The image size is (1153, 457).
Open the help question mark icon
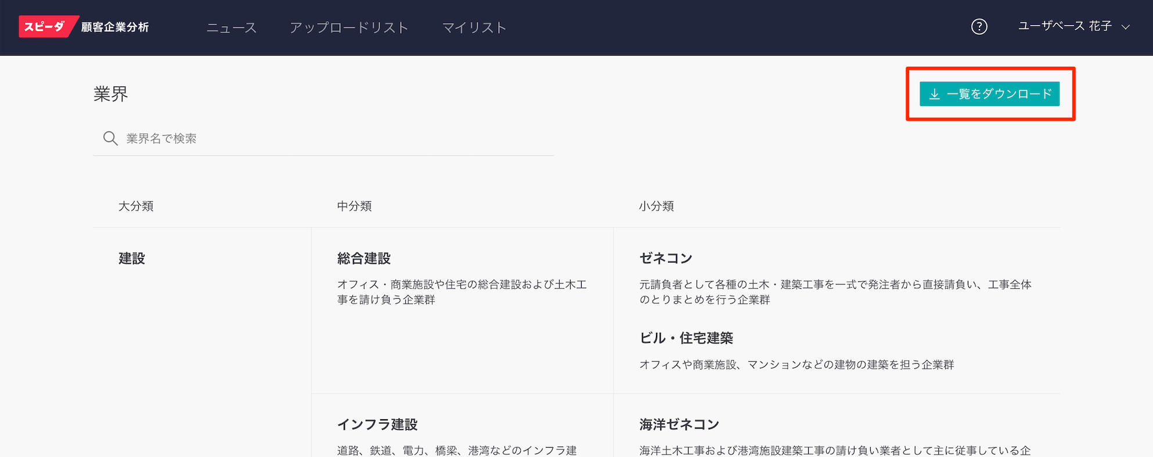(x=979, y=27)
